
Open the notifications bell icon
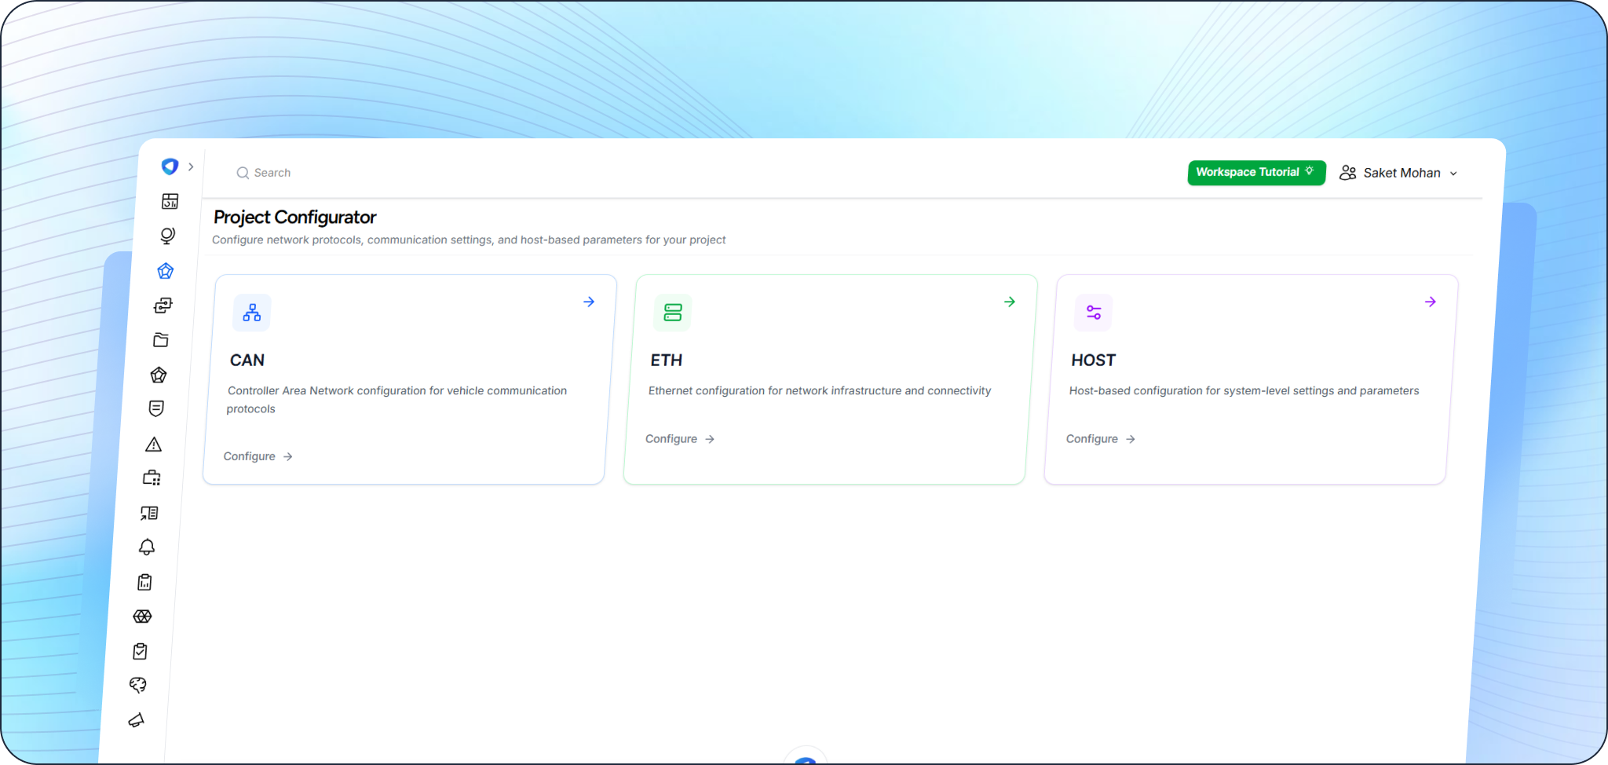point(147,547)
